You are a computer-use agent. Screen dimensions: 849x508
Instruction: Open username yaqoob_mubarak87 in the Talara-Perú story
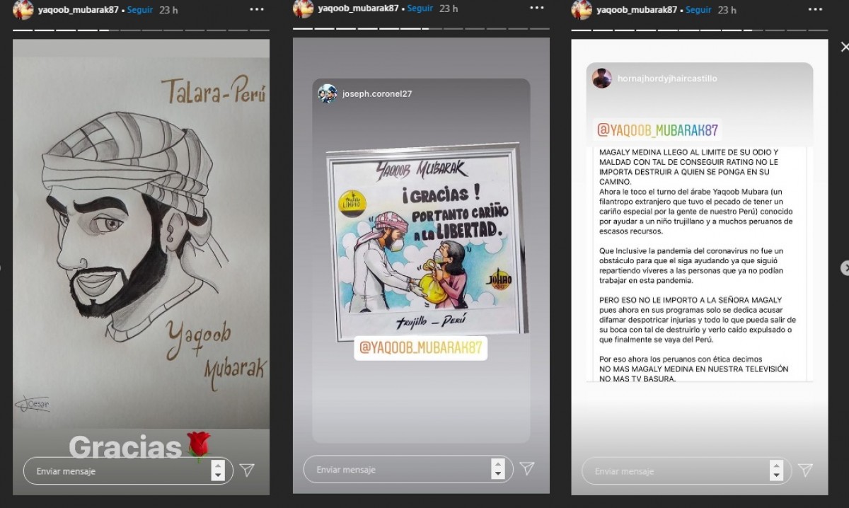click(79, 10)
